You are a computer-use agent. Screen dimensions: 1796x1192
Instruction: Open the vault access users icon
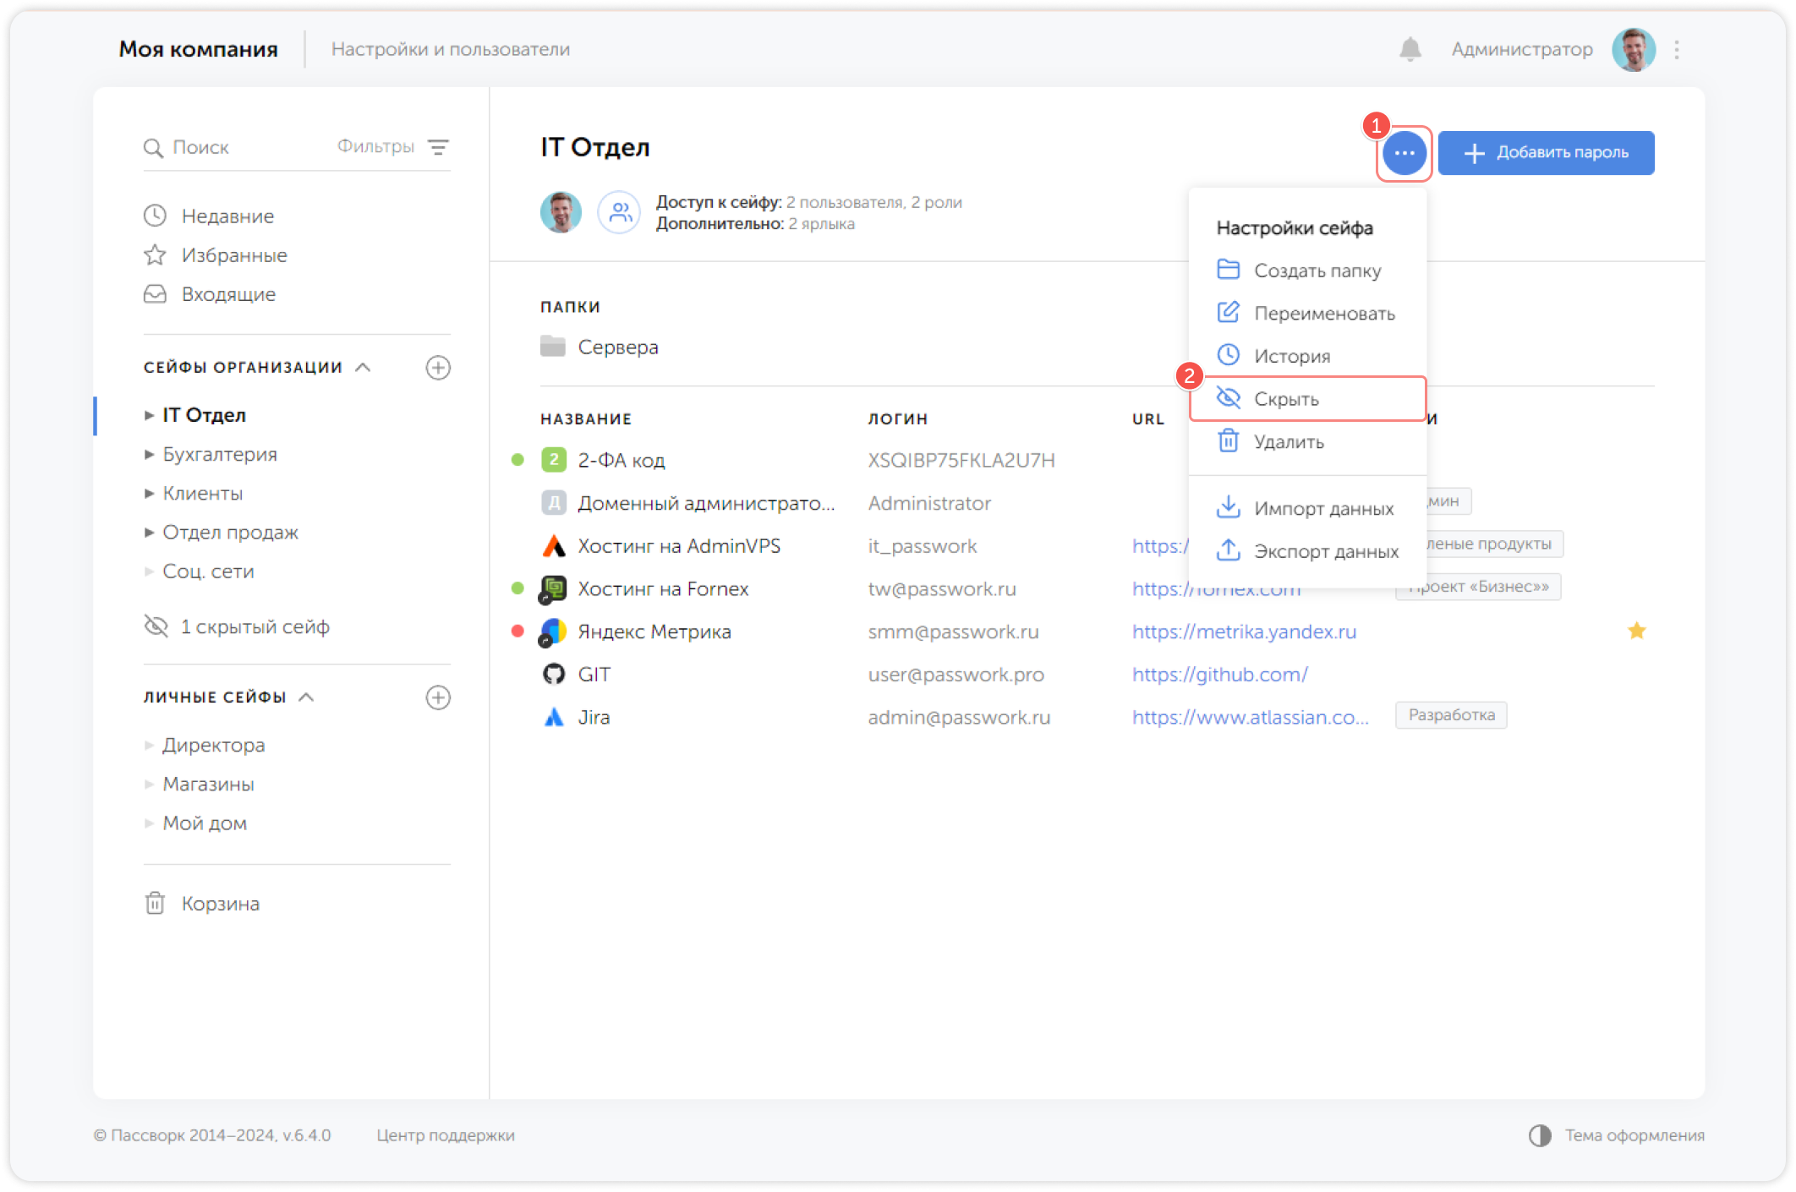coord(620,212)
